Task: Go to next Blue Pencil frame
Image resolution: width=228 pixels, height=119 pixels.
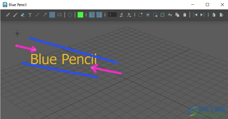Action: pos(203,15)
